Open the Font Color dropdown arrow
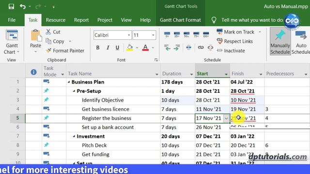Viewport: 310px width, 174px height. 153,48
